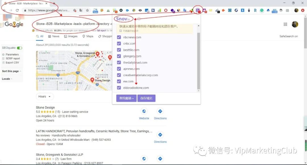Open Stone, Grzegorek & Gonzalez LLP listing title
Image resolution: width=307 pixels, height=165 pixels.
[59, 155]
